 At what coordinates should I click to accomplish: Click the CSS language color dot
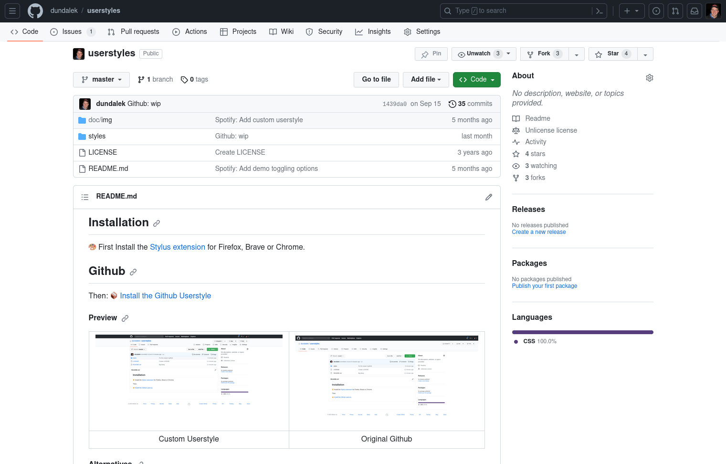click(516, 341)
